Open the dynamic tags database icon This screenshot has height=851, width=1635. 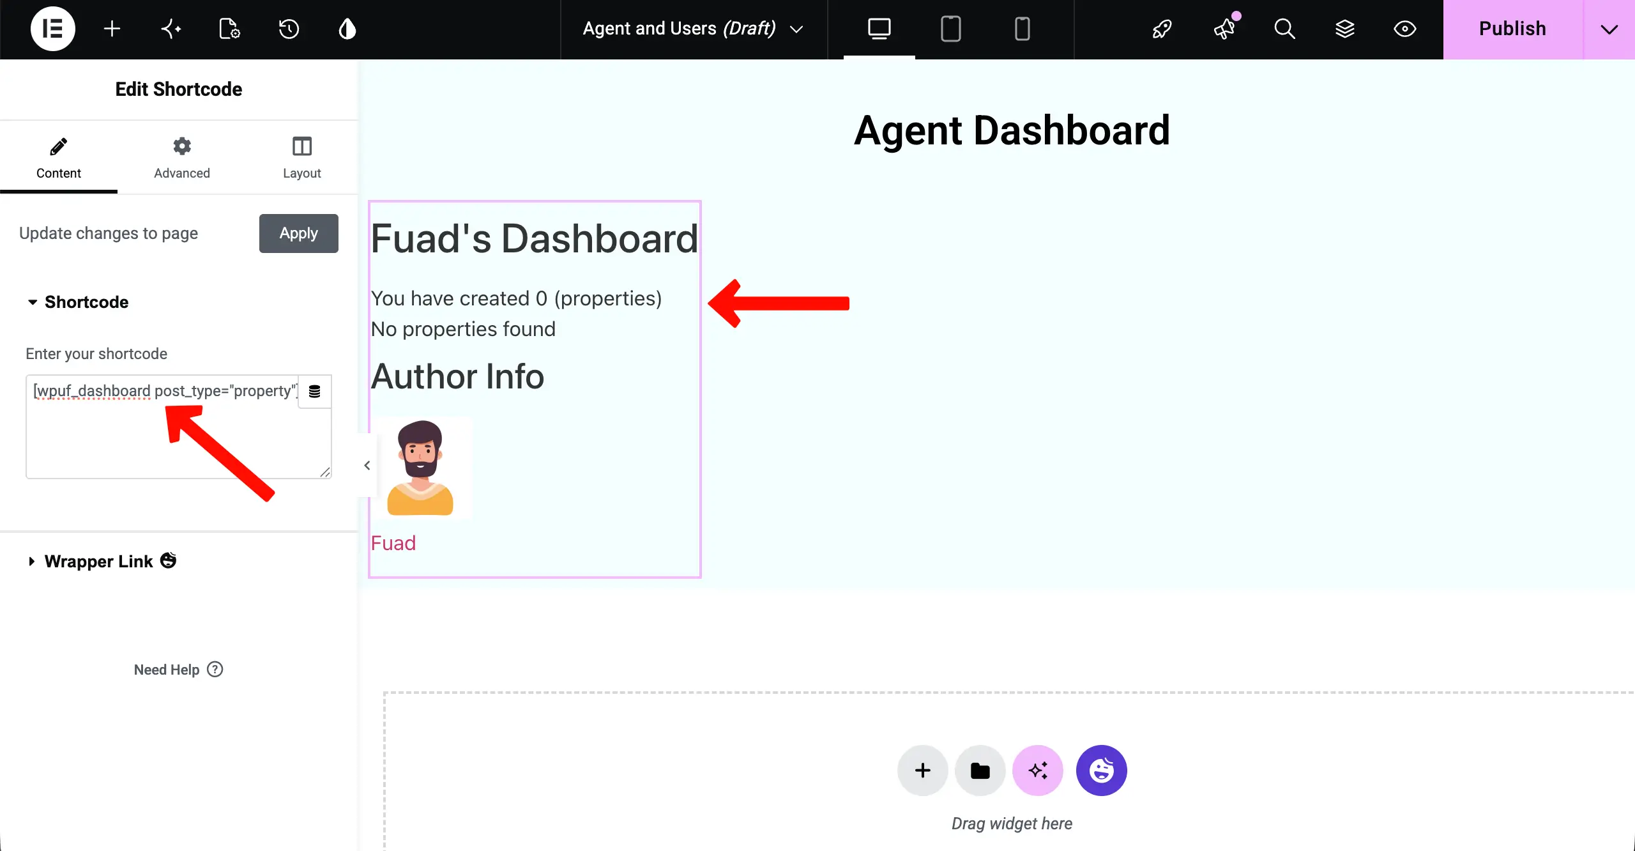click(314, 391)
